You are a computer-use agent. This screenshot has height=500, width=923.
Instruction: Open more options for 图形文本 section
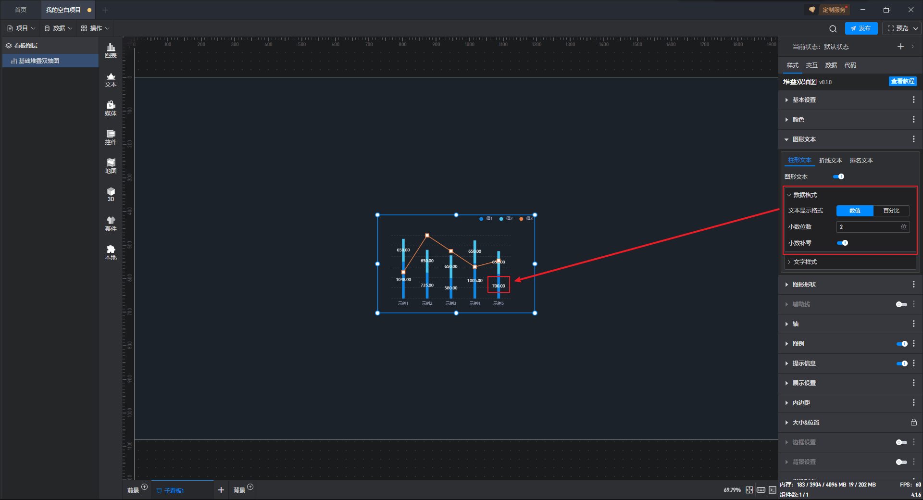click(x=913, y=139)
